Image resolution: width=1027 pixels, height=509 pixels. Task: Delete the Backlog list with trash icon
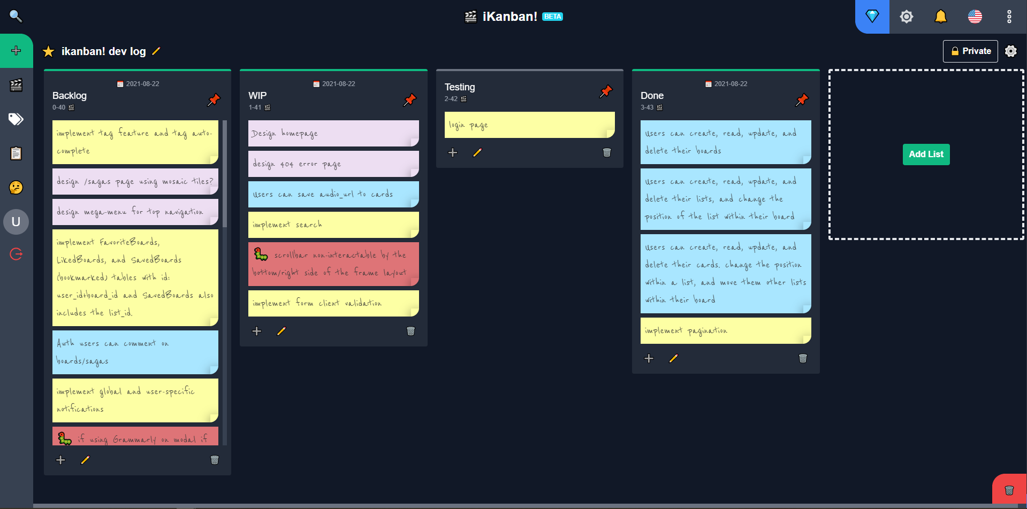[x=215, y=460]
